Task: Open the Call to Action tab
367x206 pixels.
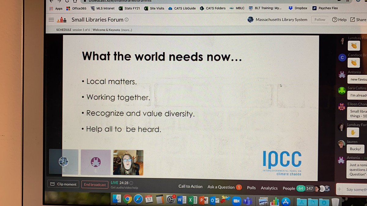Action: click(x=191, y=186)
